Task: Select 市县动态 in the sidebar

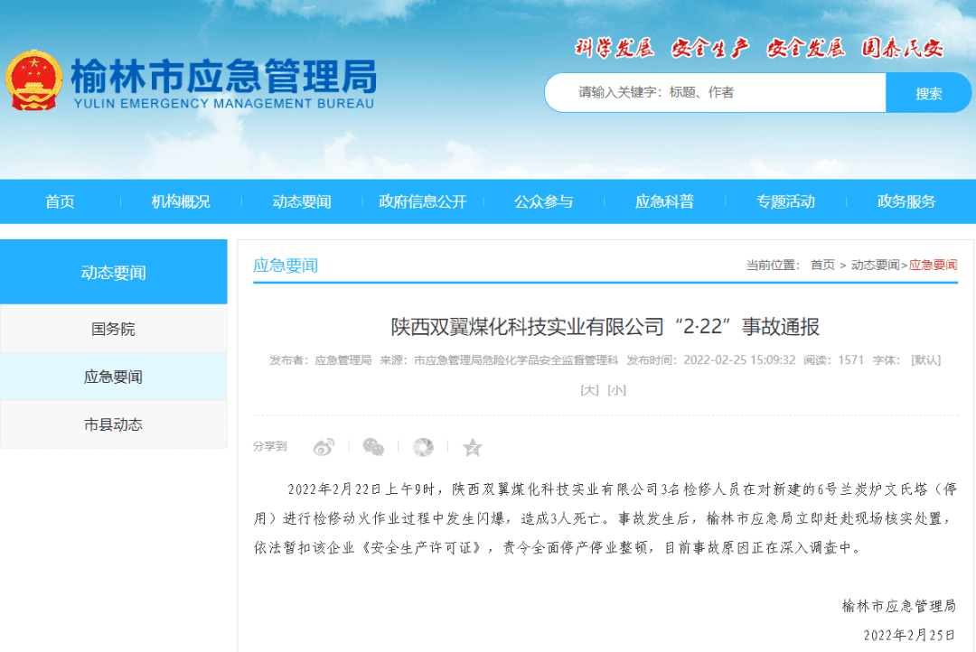Action: 113,424
